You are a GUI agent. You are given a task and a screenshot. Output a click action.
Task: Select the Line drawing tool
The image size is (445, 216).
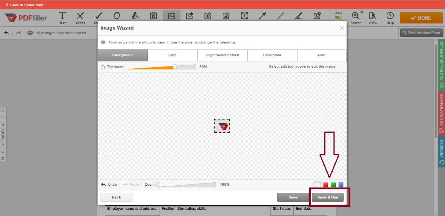point(281,16)
